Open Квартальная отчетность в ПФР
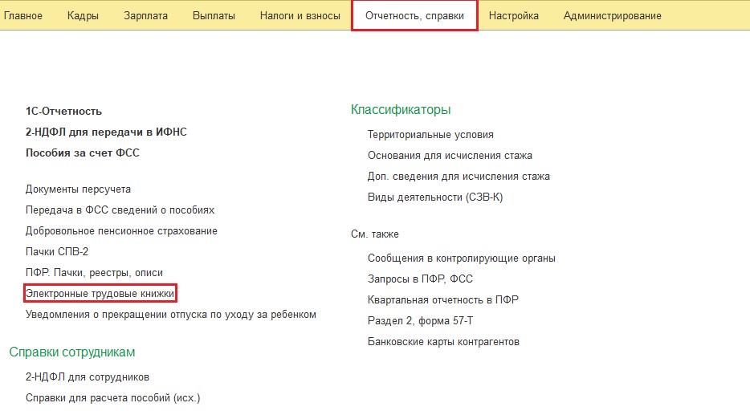The width and height of the screenshot is (750, 411). (443, 300)
